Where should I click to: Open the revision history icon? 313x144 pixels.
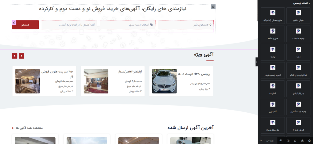(295, 141)
